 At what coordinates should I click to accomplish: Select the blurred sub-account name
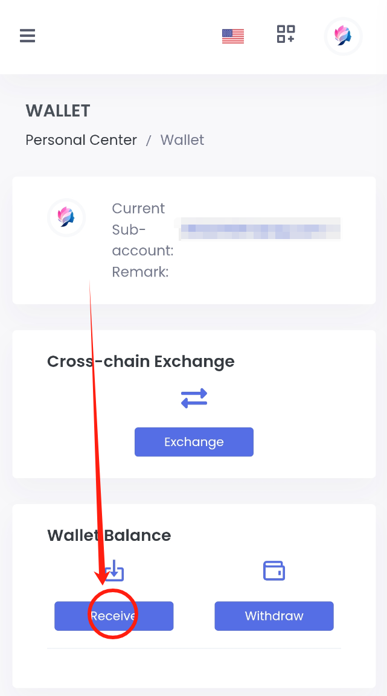(x=260, y=229)
